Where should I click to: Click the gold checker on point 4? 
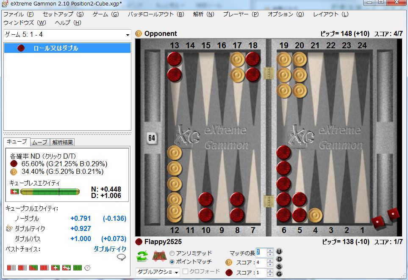[315, 215]
